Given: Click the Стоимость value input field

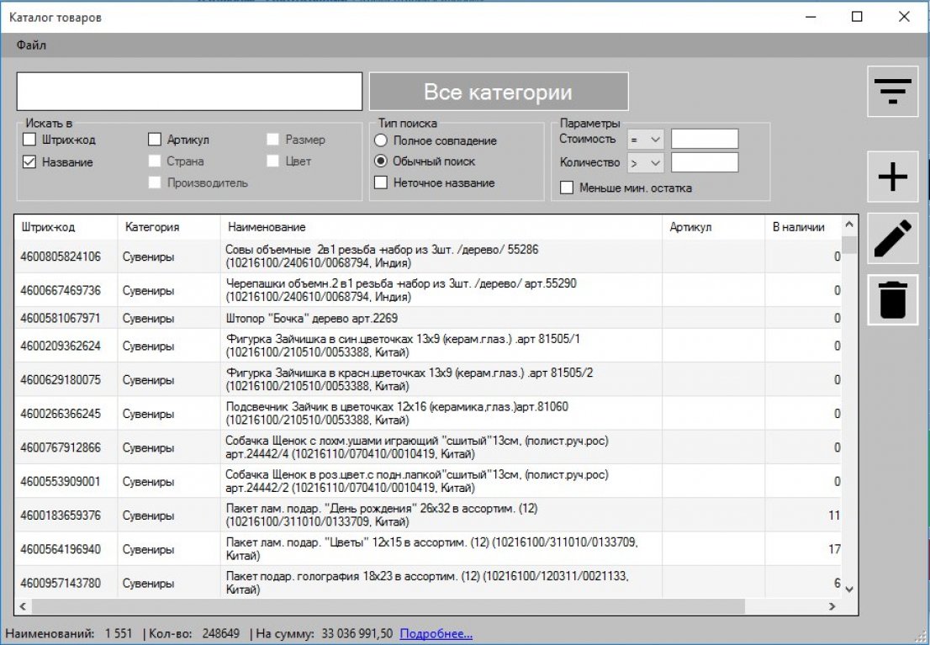Looking at the screenshot, I should point(704,139).
